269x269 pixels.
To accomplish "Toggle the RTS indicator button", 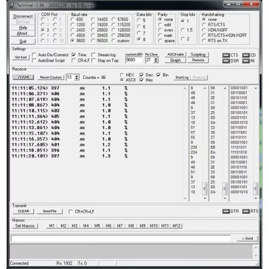I will pos(246,211).
